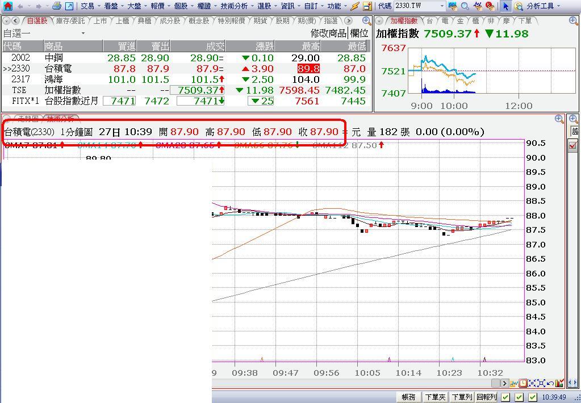Click the bar chart with red check icon

(559, 383)
